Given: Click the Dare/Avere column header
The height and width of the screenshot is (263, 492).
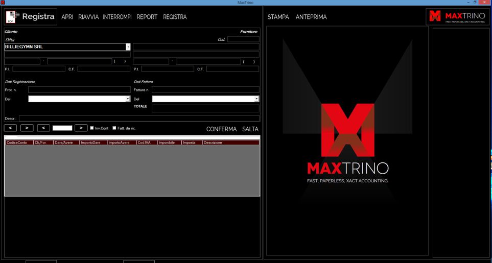Looking at the screenshot, I should 67,142.
